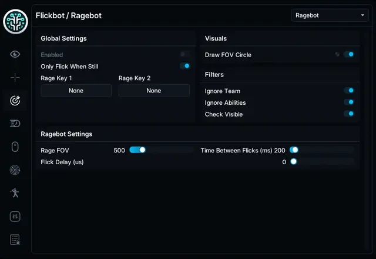The image size is (376, 259).
Task: Select the radar icon in the sidebar
Action: (x=15, y=170)
